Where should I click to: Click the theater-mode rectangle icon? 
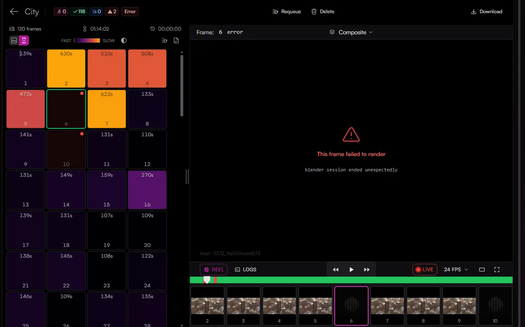point(482,270)
